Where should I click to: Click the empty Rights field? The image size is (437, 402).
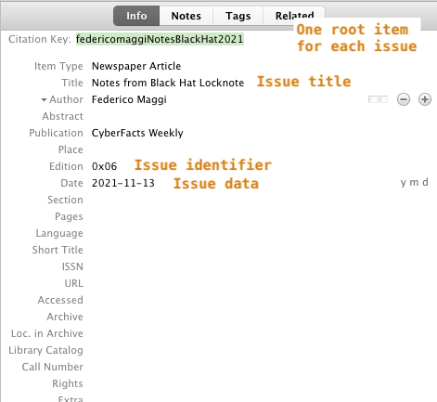point(260,383)
